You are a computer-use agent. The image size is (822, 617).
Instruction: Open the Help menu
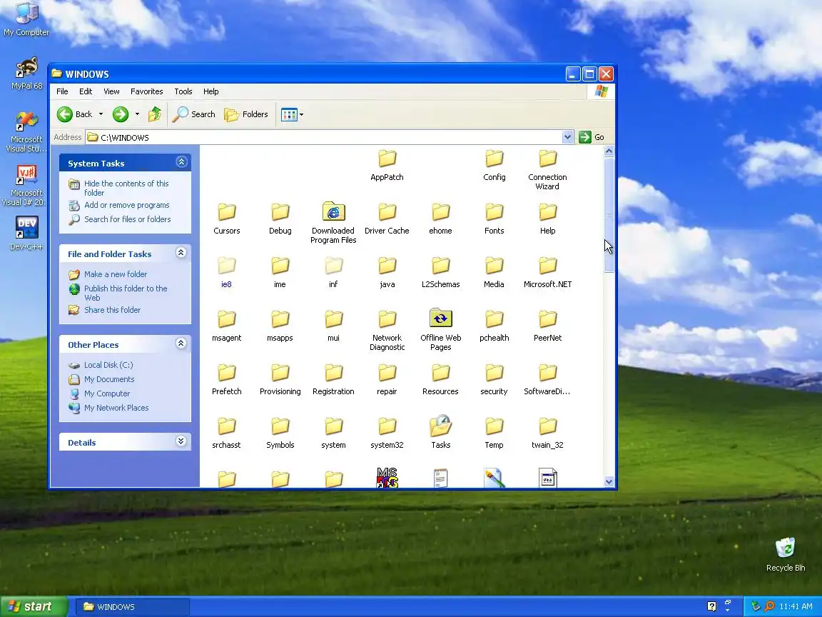tap(210, 91)
